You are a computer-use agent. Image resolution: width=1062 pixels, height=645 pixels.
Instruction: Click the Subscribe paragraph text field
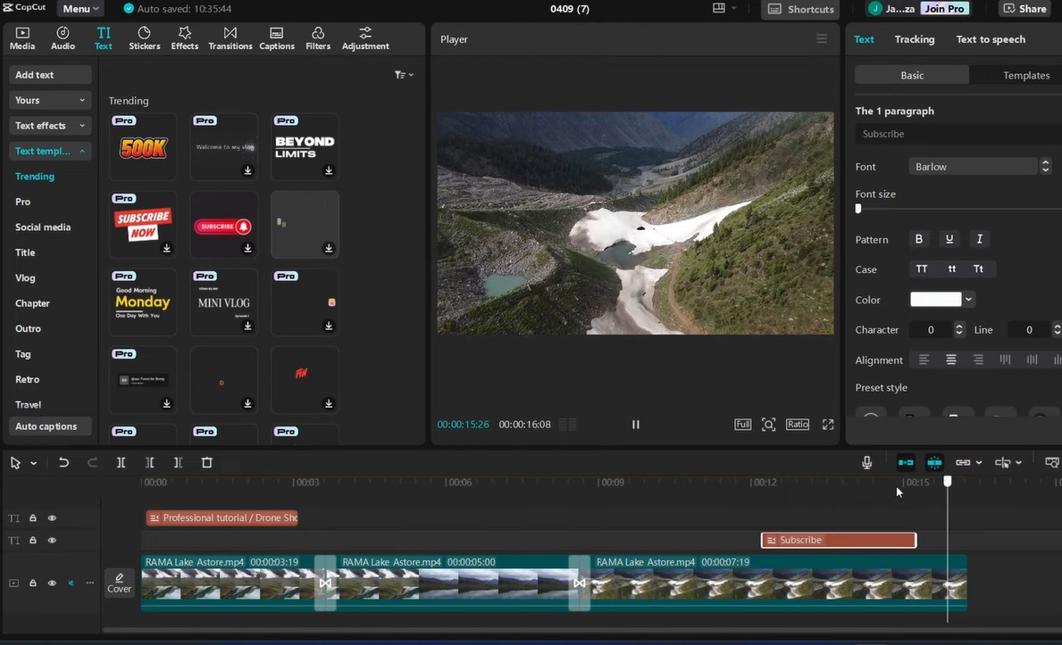[x=957, y=134]
